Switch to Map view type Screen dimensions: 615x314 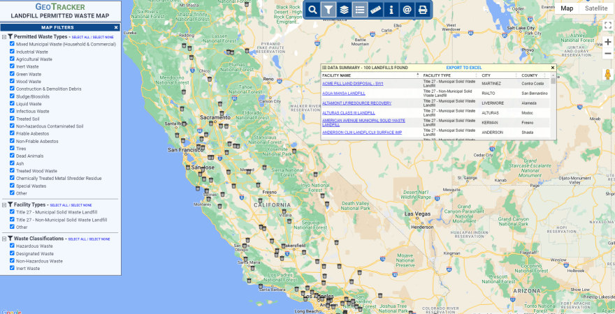(567, 8)
